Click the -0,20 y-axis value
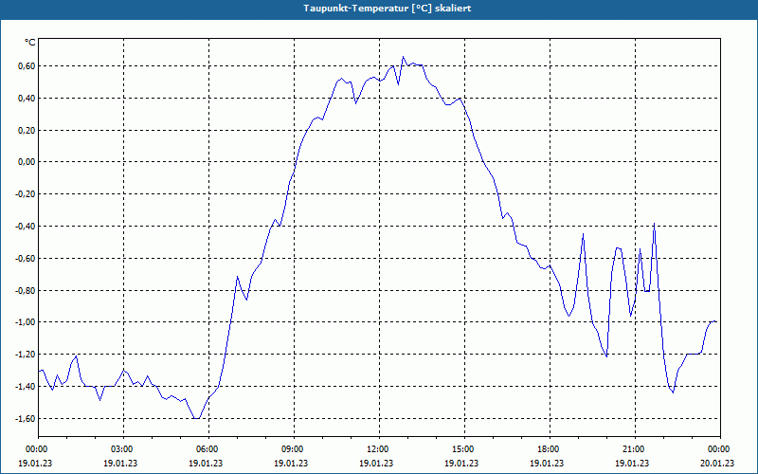758x474 pixels. click(26, 194)
